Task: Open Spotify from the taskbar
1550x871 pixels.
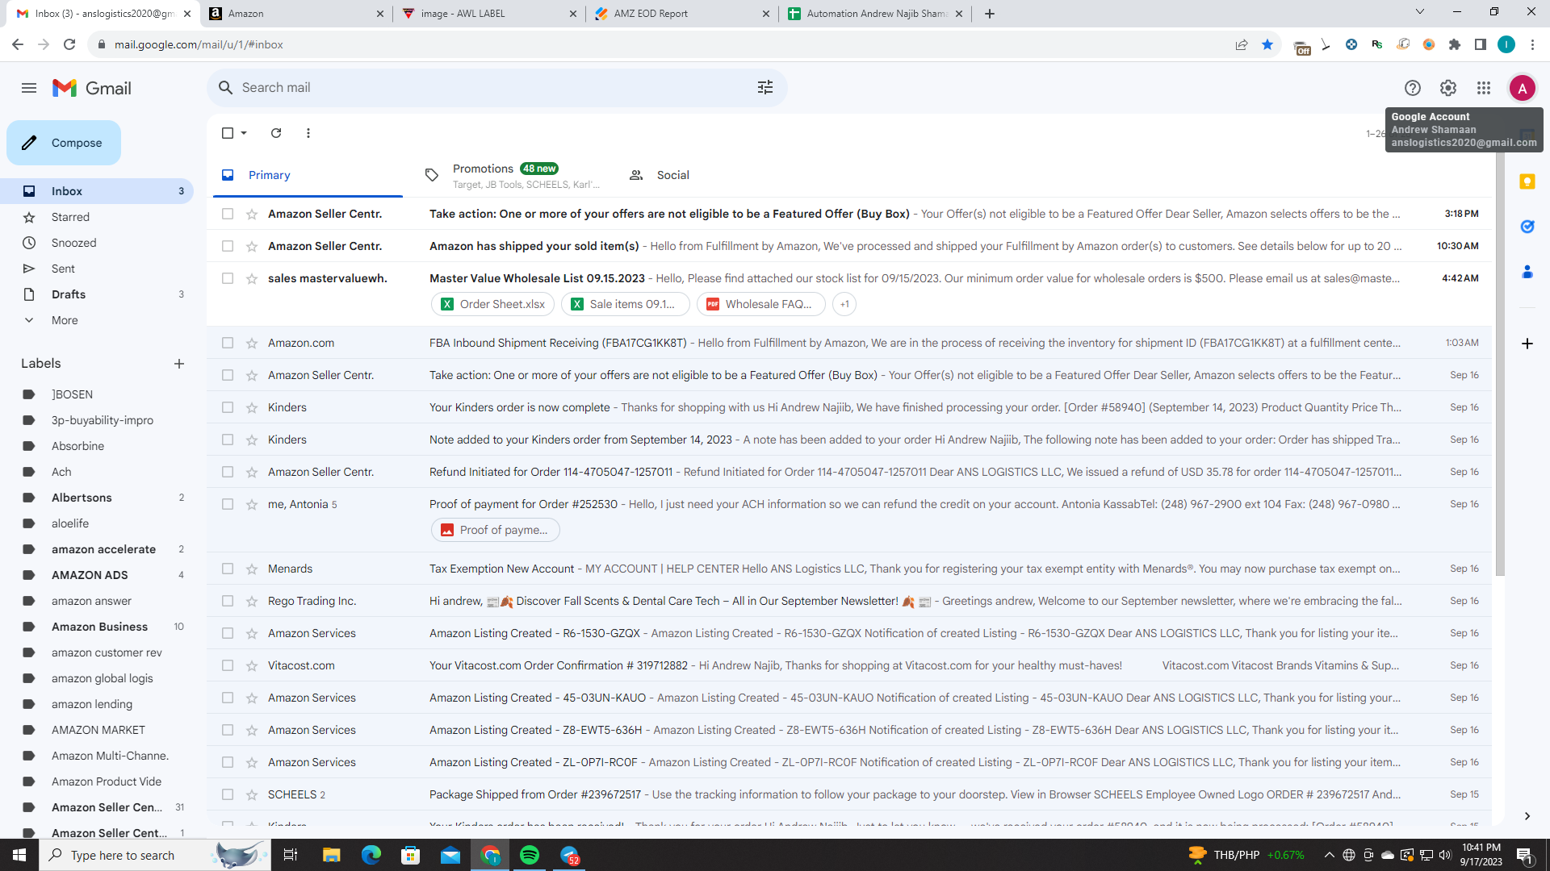Action: coord(530,855)
